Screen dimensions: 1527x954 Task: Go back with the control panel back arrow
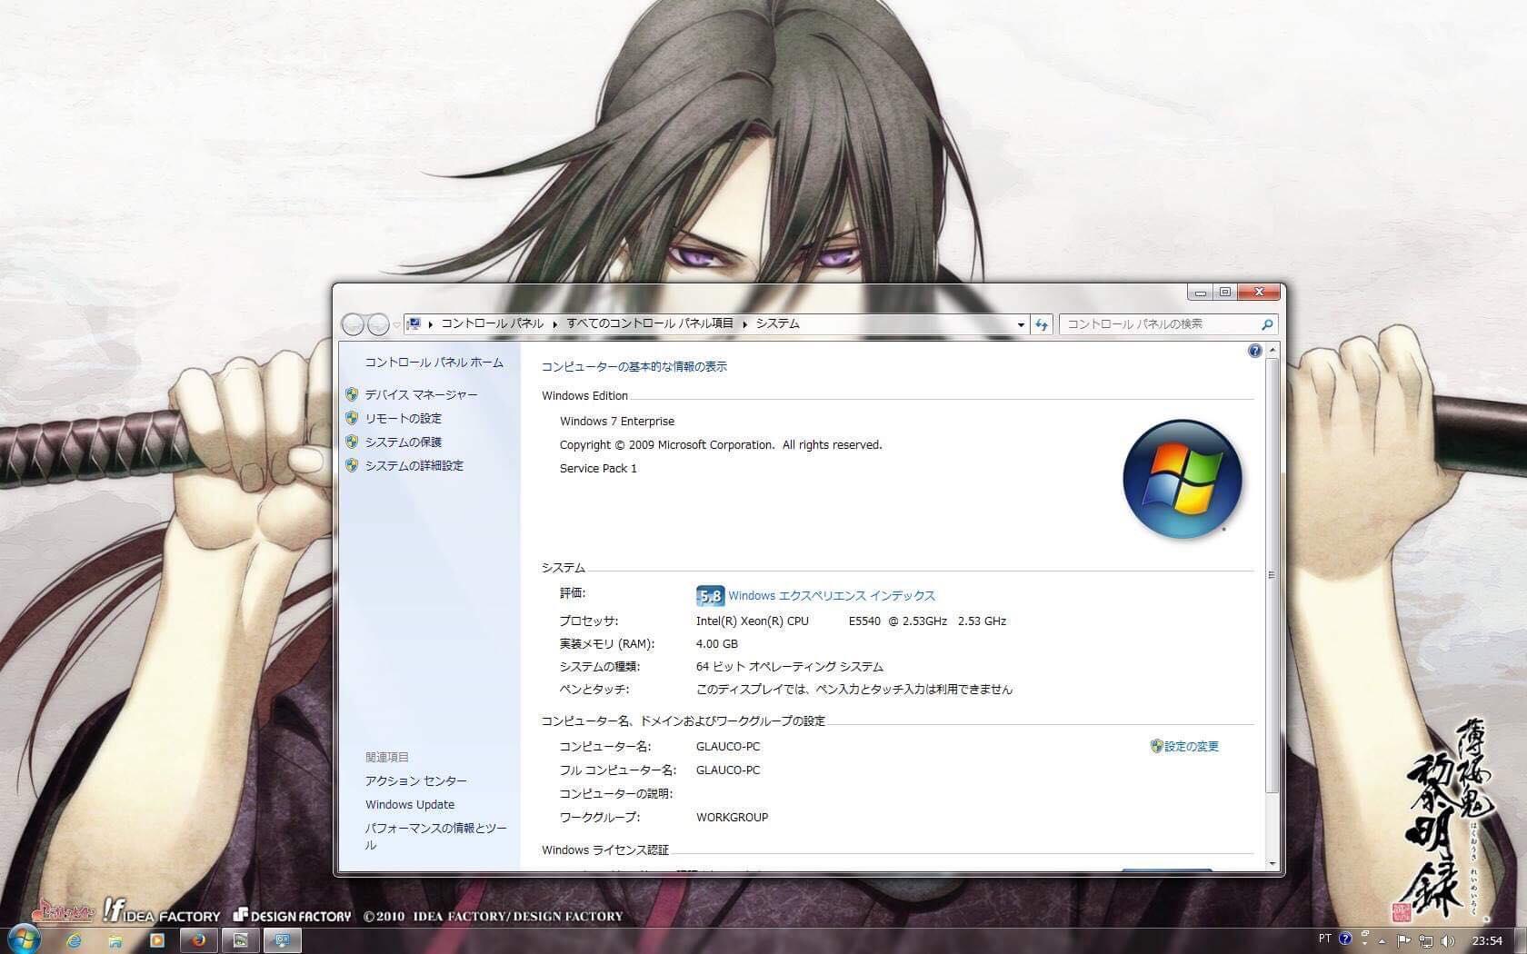click(353, 324)
